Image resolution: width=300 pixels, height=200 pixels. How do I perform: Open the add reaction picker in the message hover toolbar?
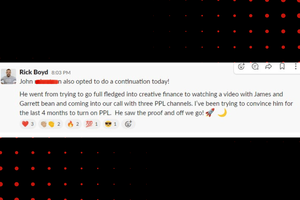[241, 66]
